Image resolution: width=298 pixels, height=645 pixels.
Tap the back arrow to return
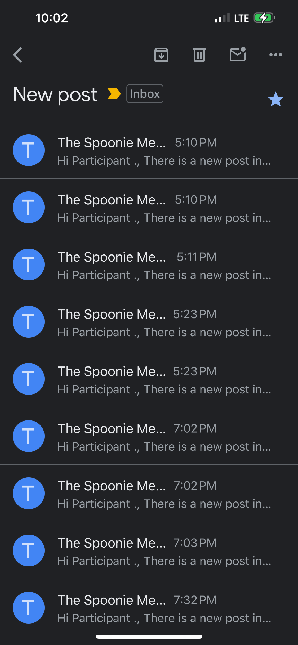tap(18, 55)
